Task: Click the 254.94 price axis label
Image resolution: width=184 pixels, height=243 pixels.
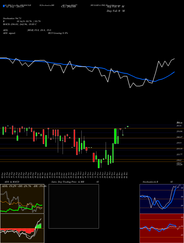Action: click(179, 131)
